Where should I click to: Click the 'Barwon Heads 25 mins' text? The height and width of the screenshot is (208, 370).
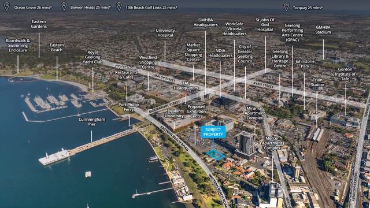click(x=90, y=8)
